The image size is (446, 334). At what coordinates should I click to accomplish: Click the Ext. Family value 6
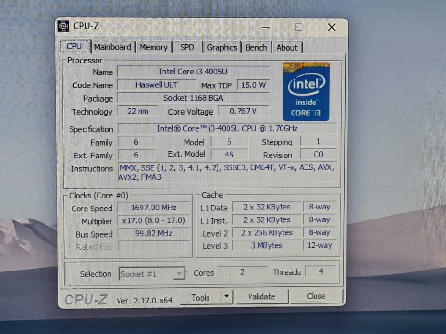pyautogui.click(x=136, y=155)
